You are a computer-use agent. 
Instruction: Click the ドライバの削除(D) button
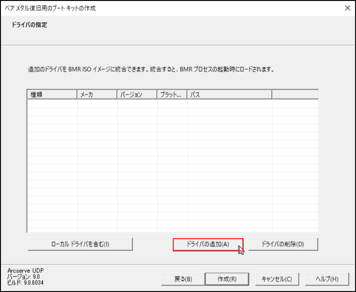click(x=283, y=244)
